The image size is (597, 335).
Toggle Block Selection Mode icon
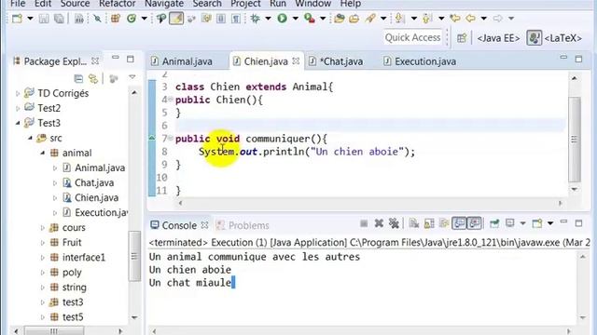coord(221,19)
